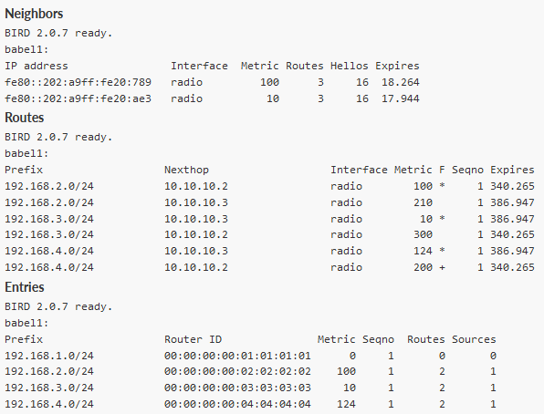The image size is (544, 414).
Task: Click 'babel1:' label under Entries
Action: click(26, 323)
